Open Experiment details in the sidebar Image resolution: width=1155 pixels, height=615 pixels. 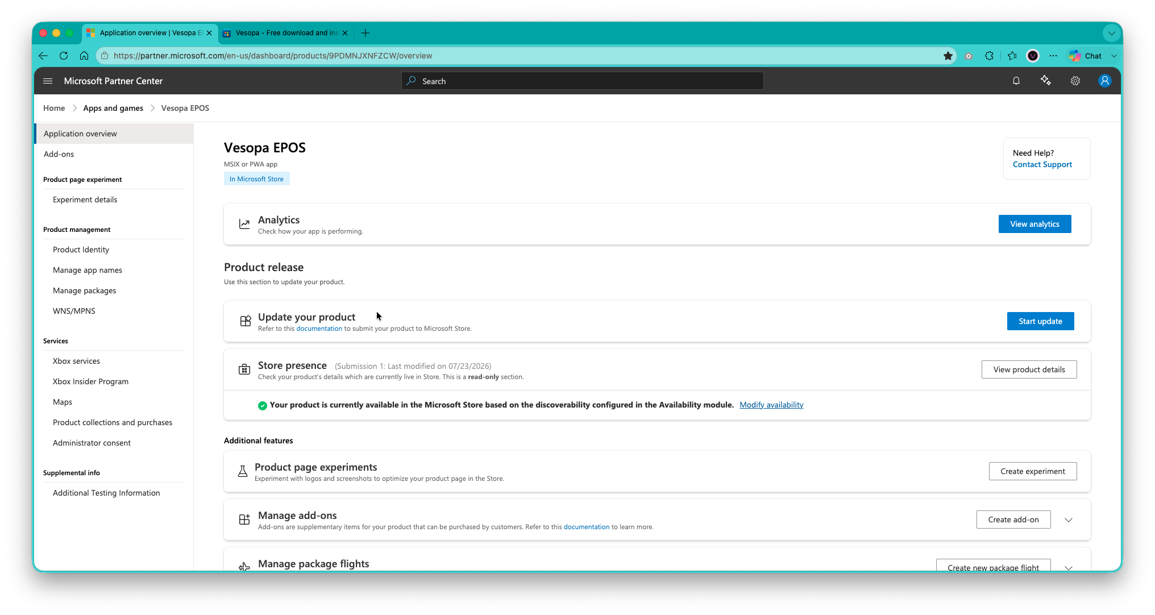coord(85,200)
